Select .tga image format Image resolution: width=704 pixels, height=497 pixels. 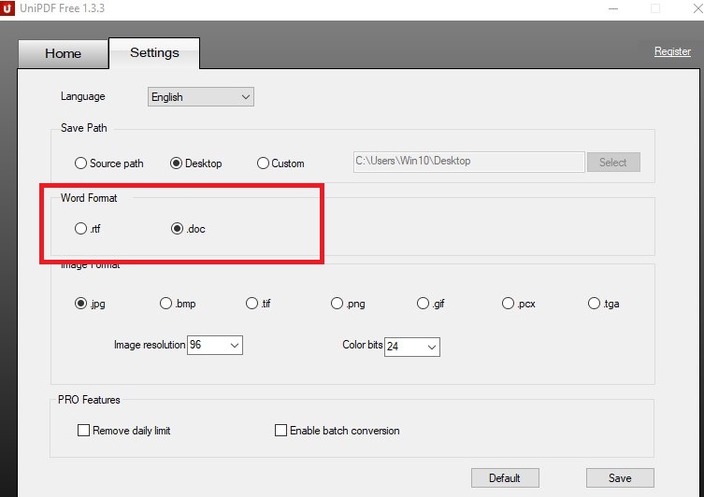[x=603, y=304]
